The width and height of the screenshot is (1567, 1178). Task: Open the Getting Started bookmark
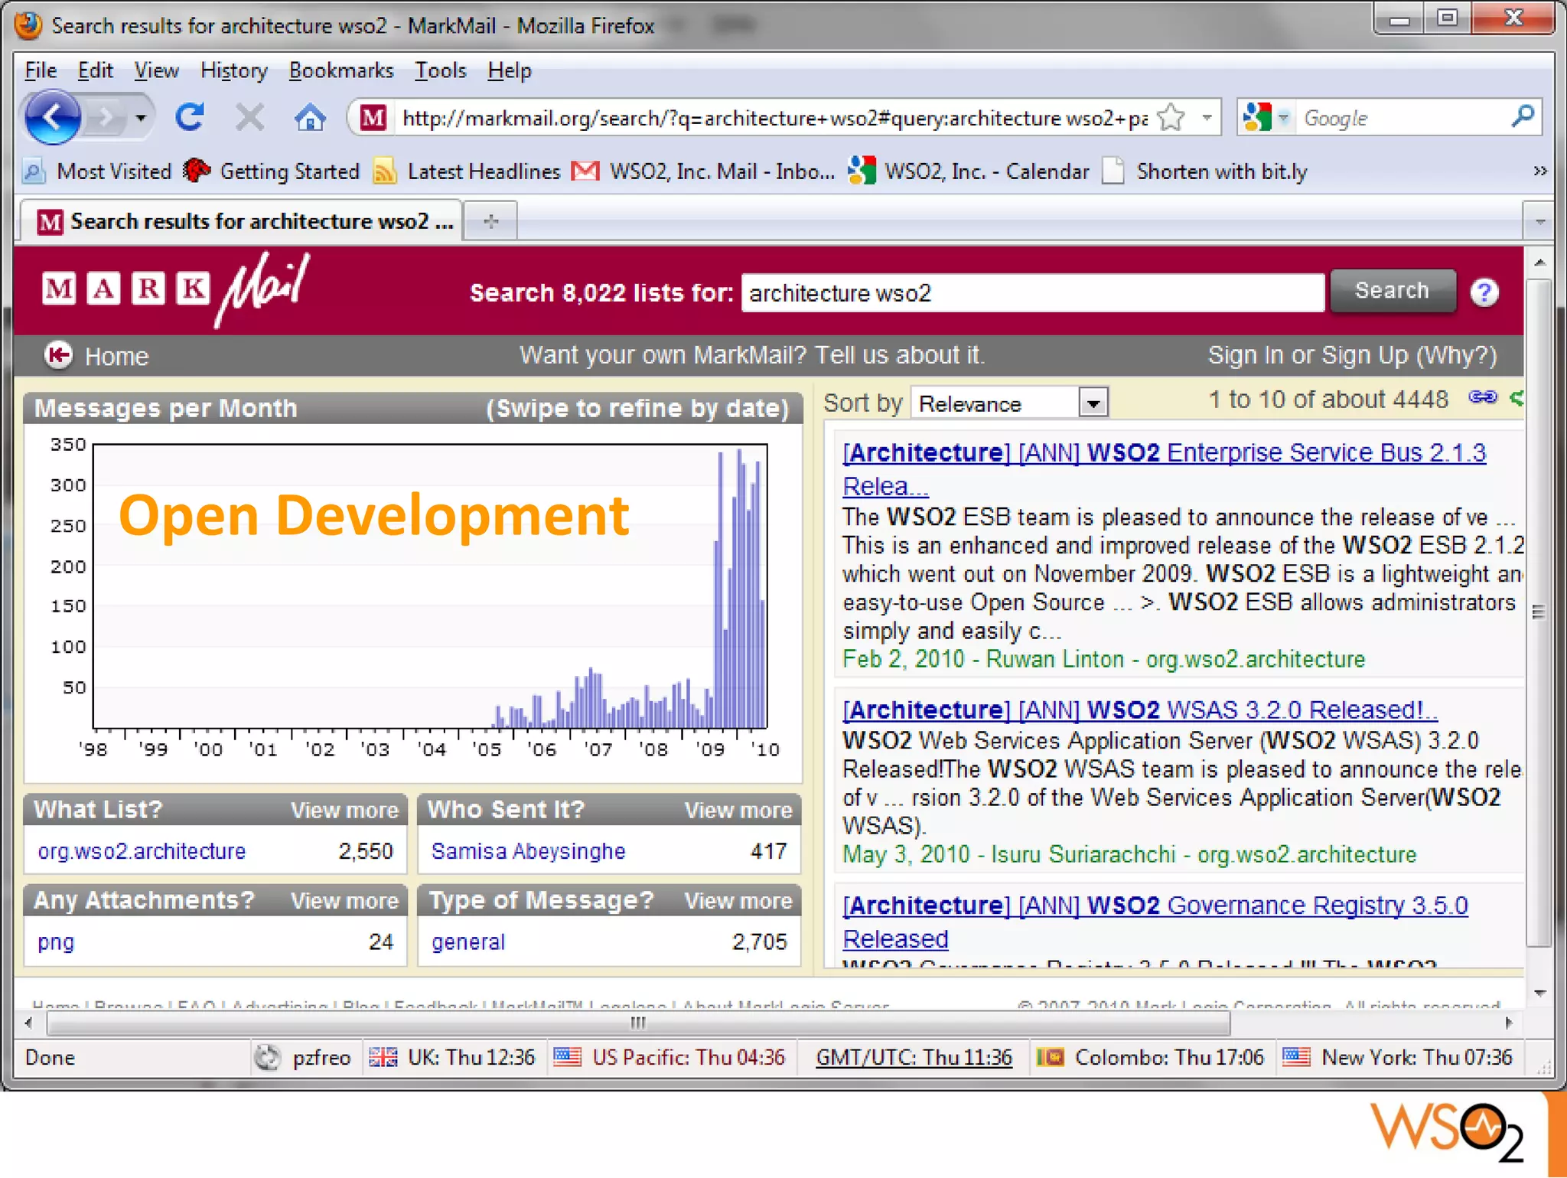pyautogui.click(x=272, y=171)
